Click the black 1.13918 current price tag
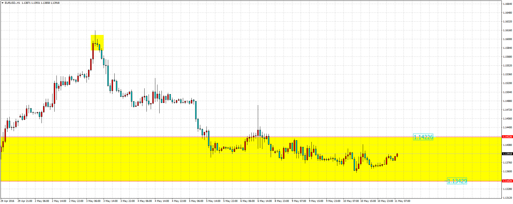Viewport: 513px width, 204px height. pos(507,154)
